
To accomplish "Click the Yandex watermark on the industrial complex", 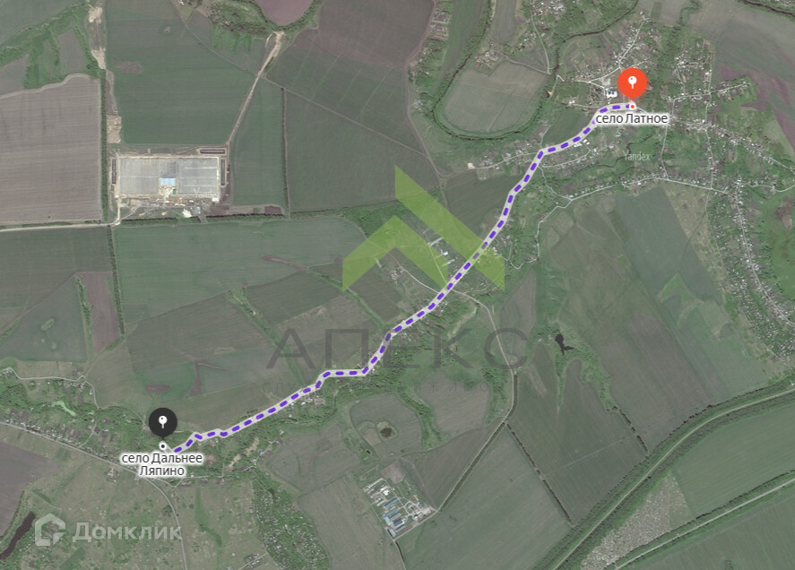I will pos(206,192).
